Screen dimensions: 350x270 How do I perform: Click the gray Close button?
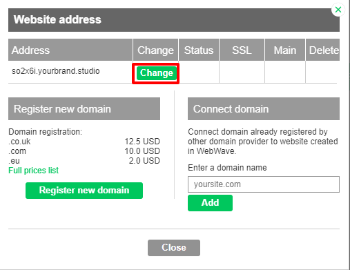[174, 248]
